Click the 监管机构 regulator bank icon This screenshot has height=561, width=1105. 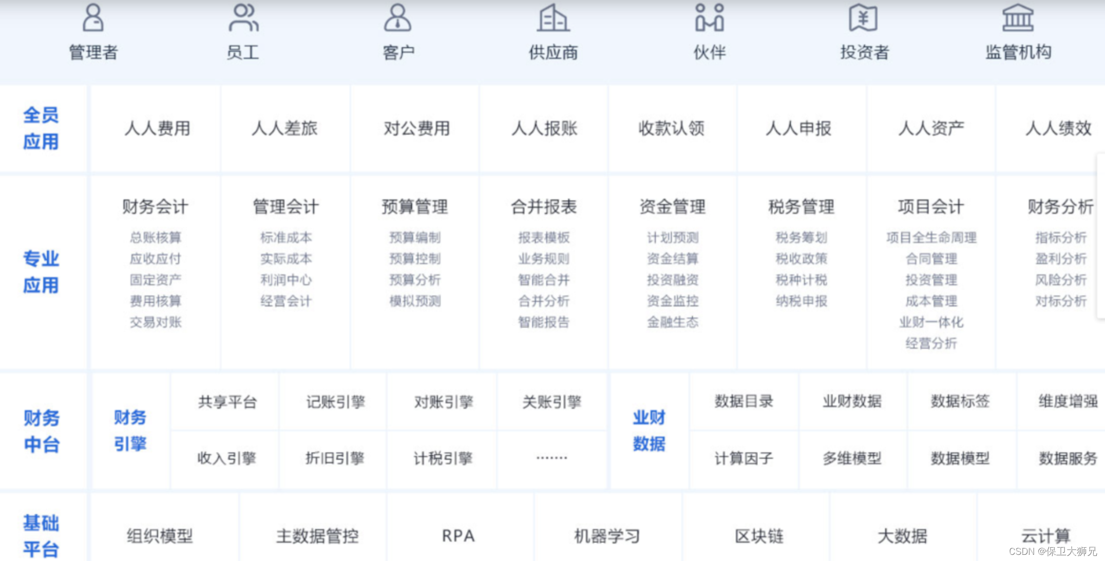click(x=1018, y=18)
